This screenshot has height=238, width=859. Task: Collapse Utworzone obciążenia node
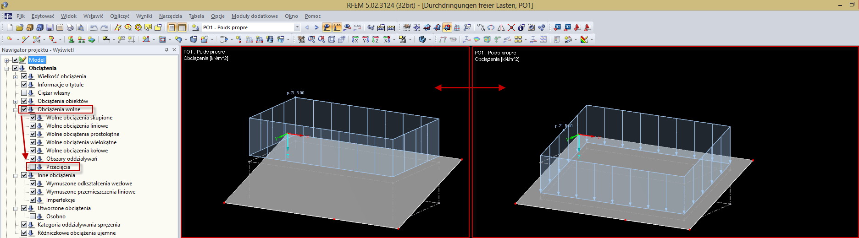point(16,208)
